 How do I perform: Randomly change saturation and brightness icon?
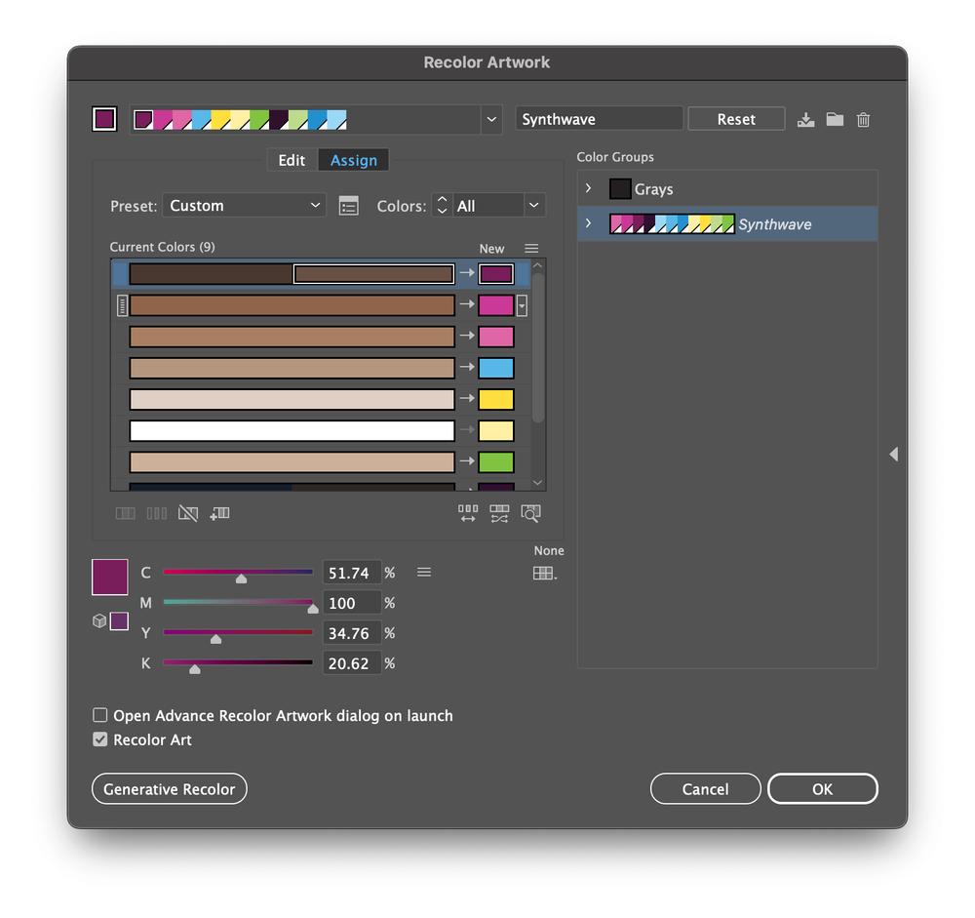(499, 513)
